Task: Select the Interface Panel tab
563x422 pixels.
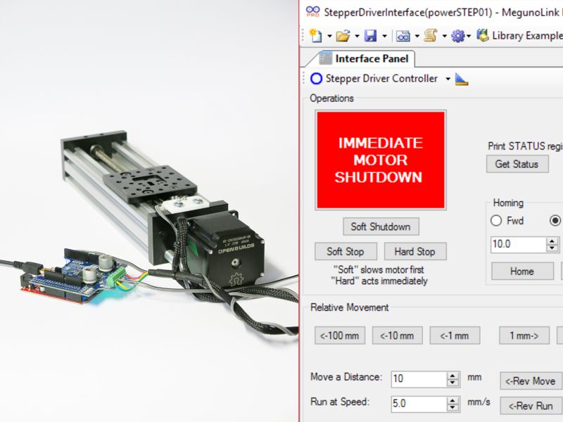Action: [x=365, y=58]
